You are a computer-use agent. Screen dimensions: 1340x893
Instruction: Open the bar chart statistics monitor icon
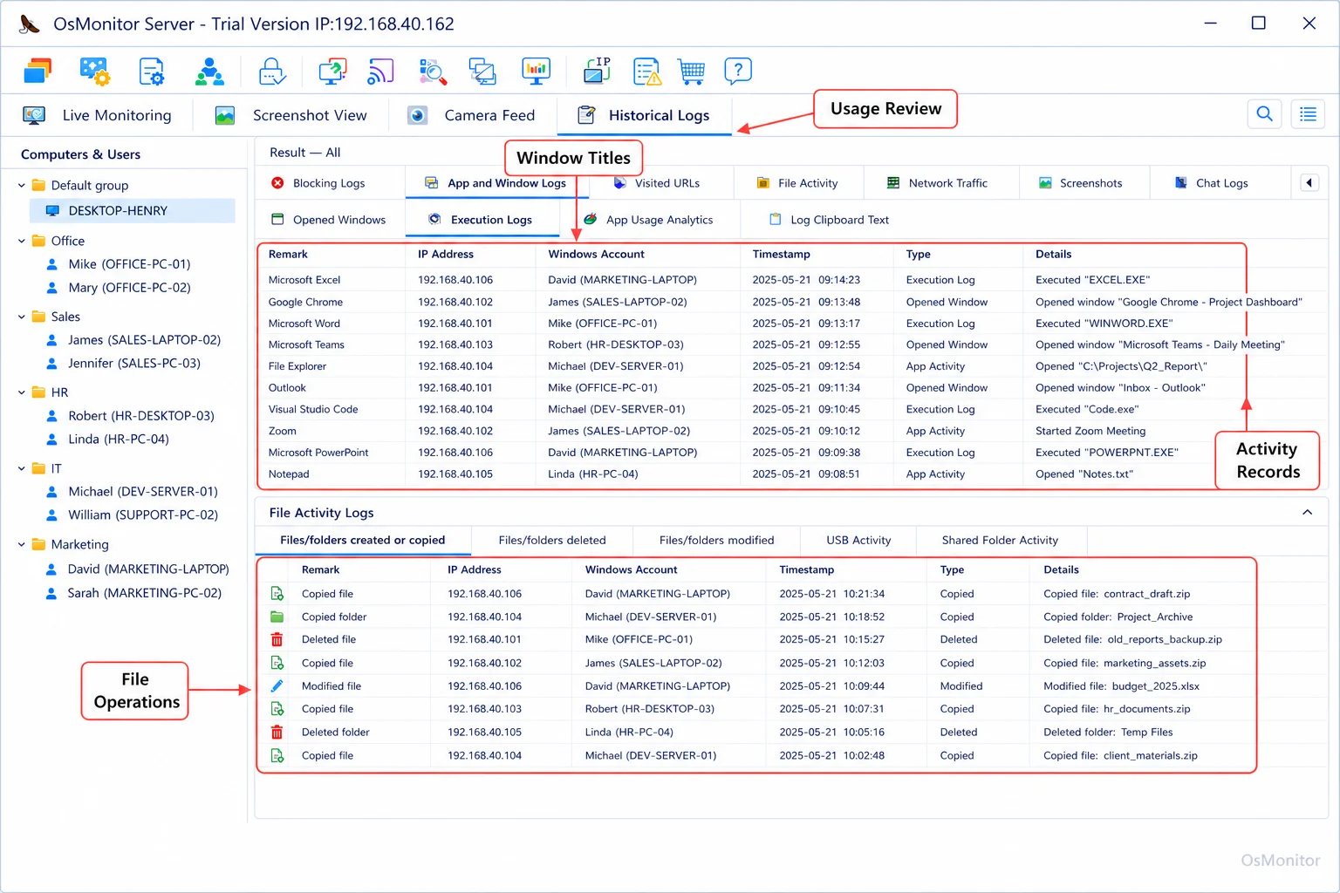536,72
